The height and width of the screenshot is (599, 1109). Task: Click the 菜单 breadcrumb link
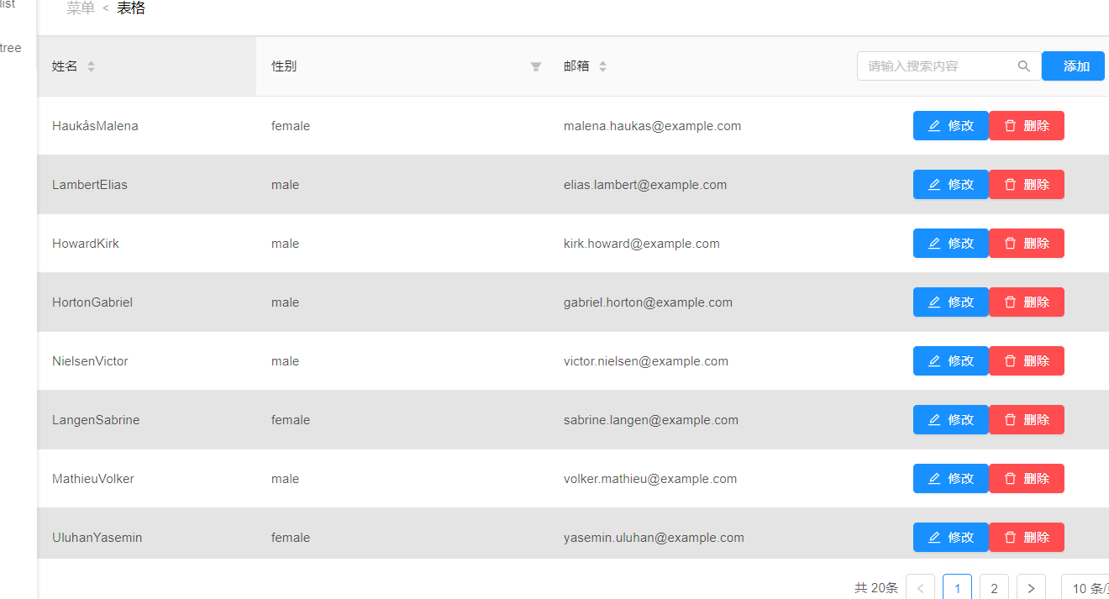(x=80, y=7)
